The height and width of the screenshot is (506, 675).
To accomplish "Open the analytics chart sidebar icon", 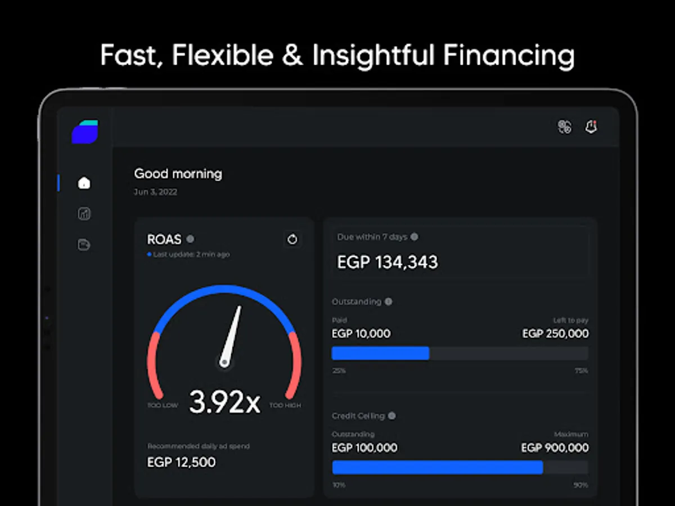I will tap(84, 214).
